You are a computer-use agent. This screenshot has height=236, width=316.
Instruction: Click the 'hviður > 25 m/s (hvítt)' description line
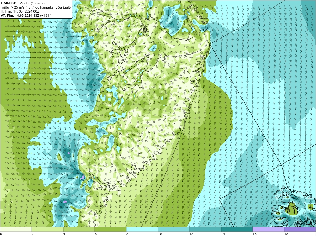tap(36, 7)
